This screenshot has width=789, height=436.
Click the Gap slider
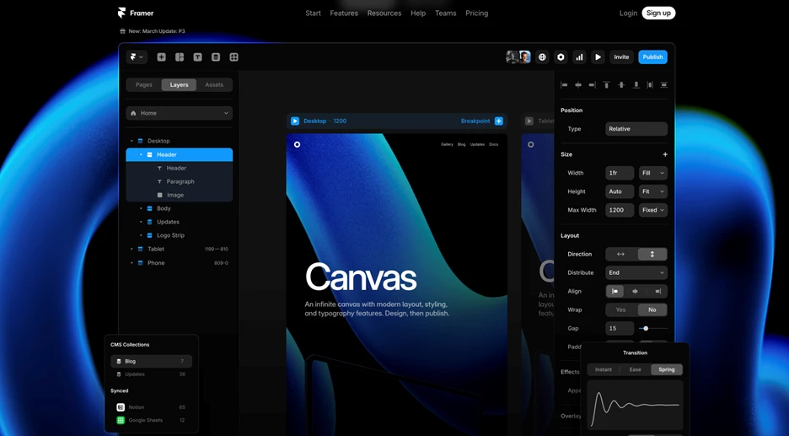653,329
